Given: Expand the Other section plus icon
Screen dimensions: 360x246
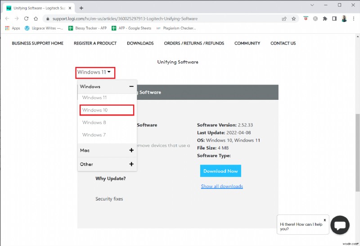Looking at the screenshot, I should (x=131, y=164).
